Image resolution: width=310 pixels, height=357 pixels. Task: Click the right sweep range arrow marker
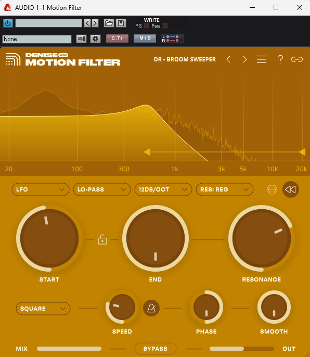tap(302, 152)
